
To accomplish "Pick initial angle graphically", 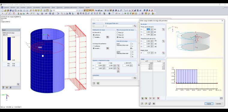I will click(163, 53).
